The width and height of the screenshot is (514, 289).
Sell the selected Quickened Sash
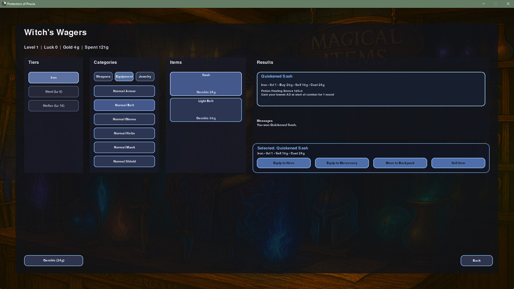point(458,163)
